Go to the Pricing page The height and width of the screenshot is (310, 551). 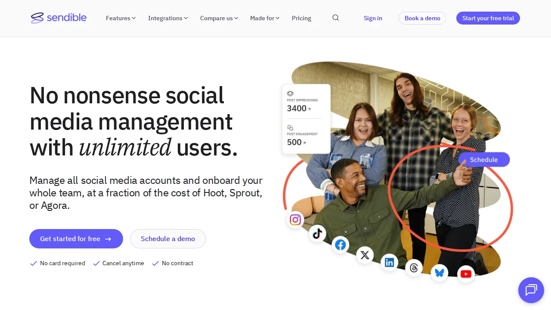(x=301, y=18)
